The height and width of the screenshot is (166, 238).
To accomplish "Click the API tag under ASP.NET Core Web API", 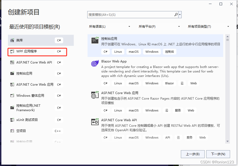I will click(x=168, y=138).
